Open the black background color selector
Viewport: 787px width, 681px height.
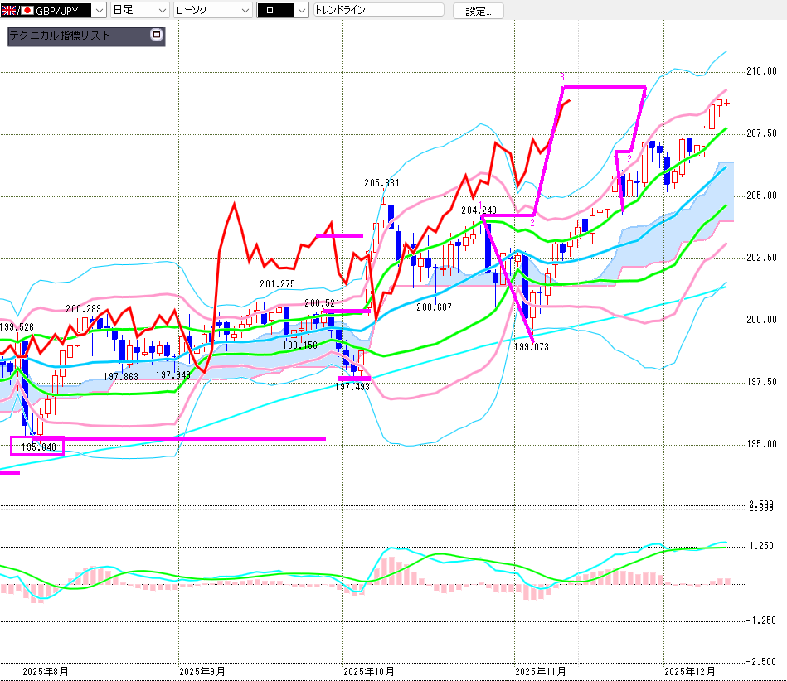click(283, 10)
